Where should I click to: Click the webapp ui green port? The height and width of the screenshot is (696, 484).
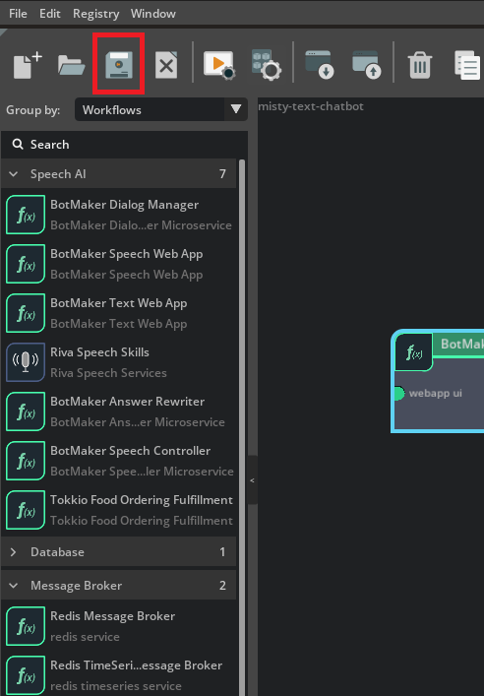click(x=398, y=393)
